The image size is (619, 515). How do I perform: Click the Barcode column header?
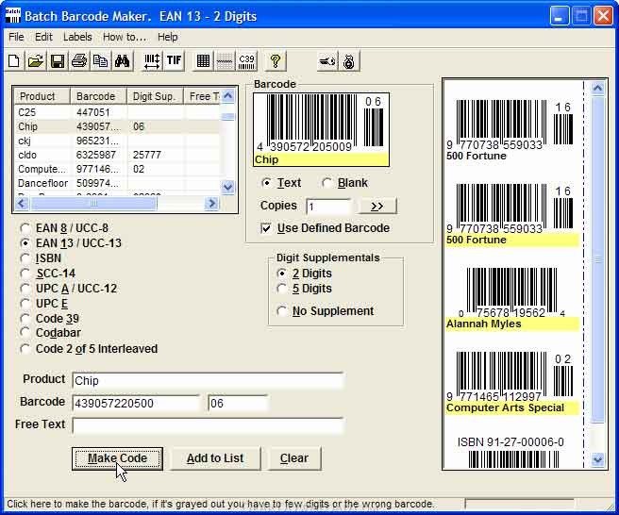coord(99,96)
